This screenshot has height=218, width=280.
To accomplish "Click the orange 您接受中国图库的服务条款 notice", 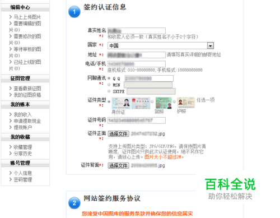I will [x=137, y=214].
